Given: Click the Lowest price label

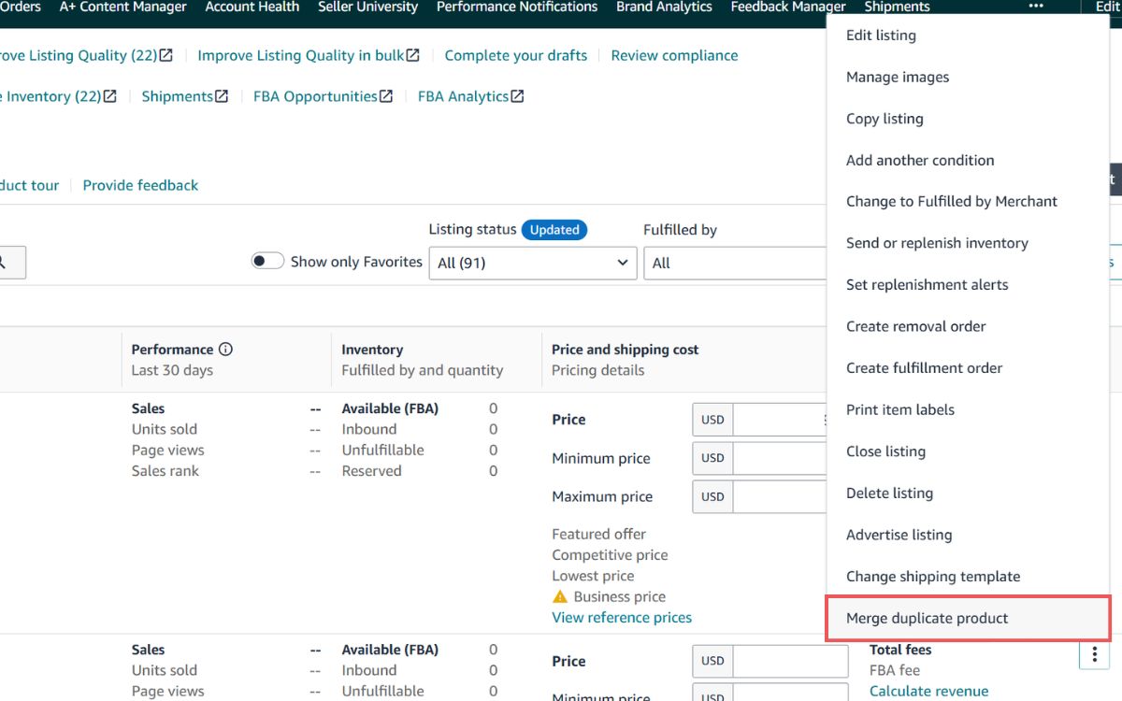Looking at the screenshot, I should click(593, 576).
